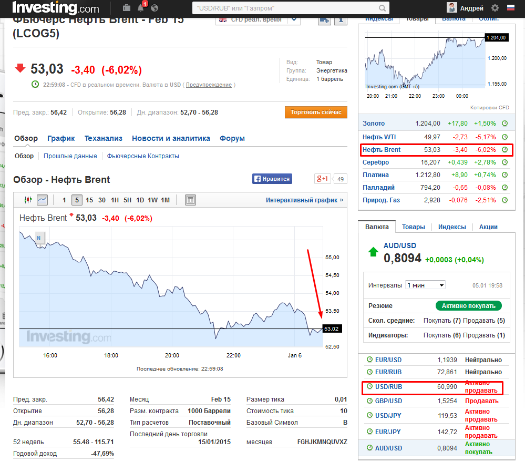This screenshot has height=462, width=525.
Task: Open the notifications bell icon
Action: click(141, 8)
